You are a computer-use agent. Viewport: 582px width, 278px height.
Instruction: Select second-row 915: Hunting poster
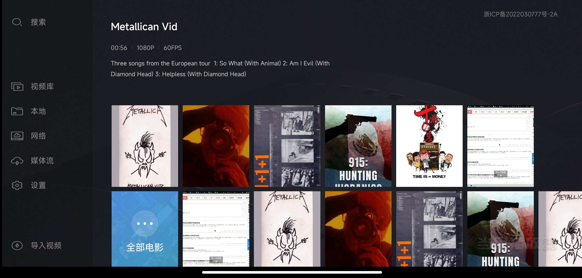click(x=501, y=229)
